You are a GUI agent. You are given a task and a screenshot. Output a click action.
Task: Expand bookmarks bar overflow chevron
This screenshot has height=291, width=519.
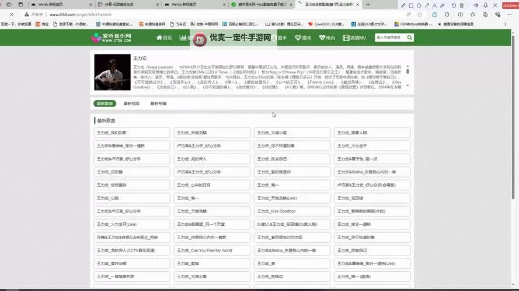(505, 24)
